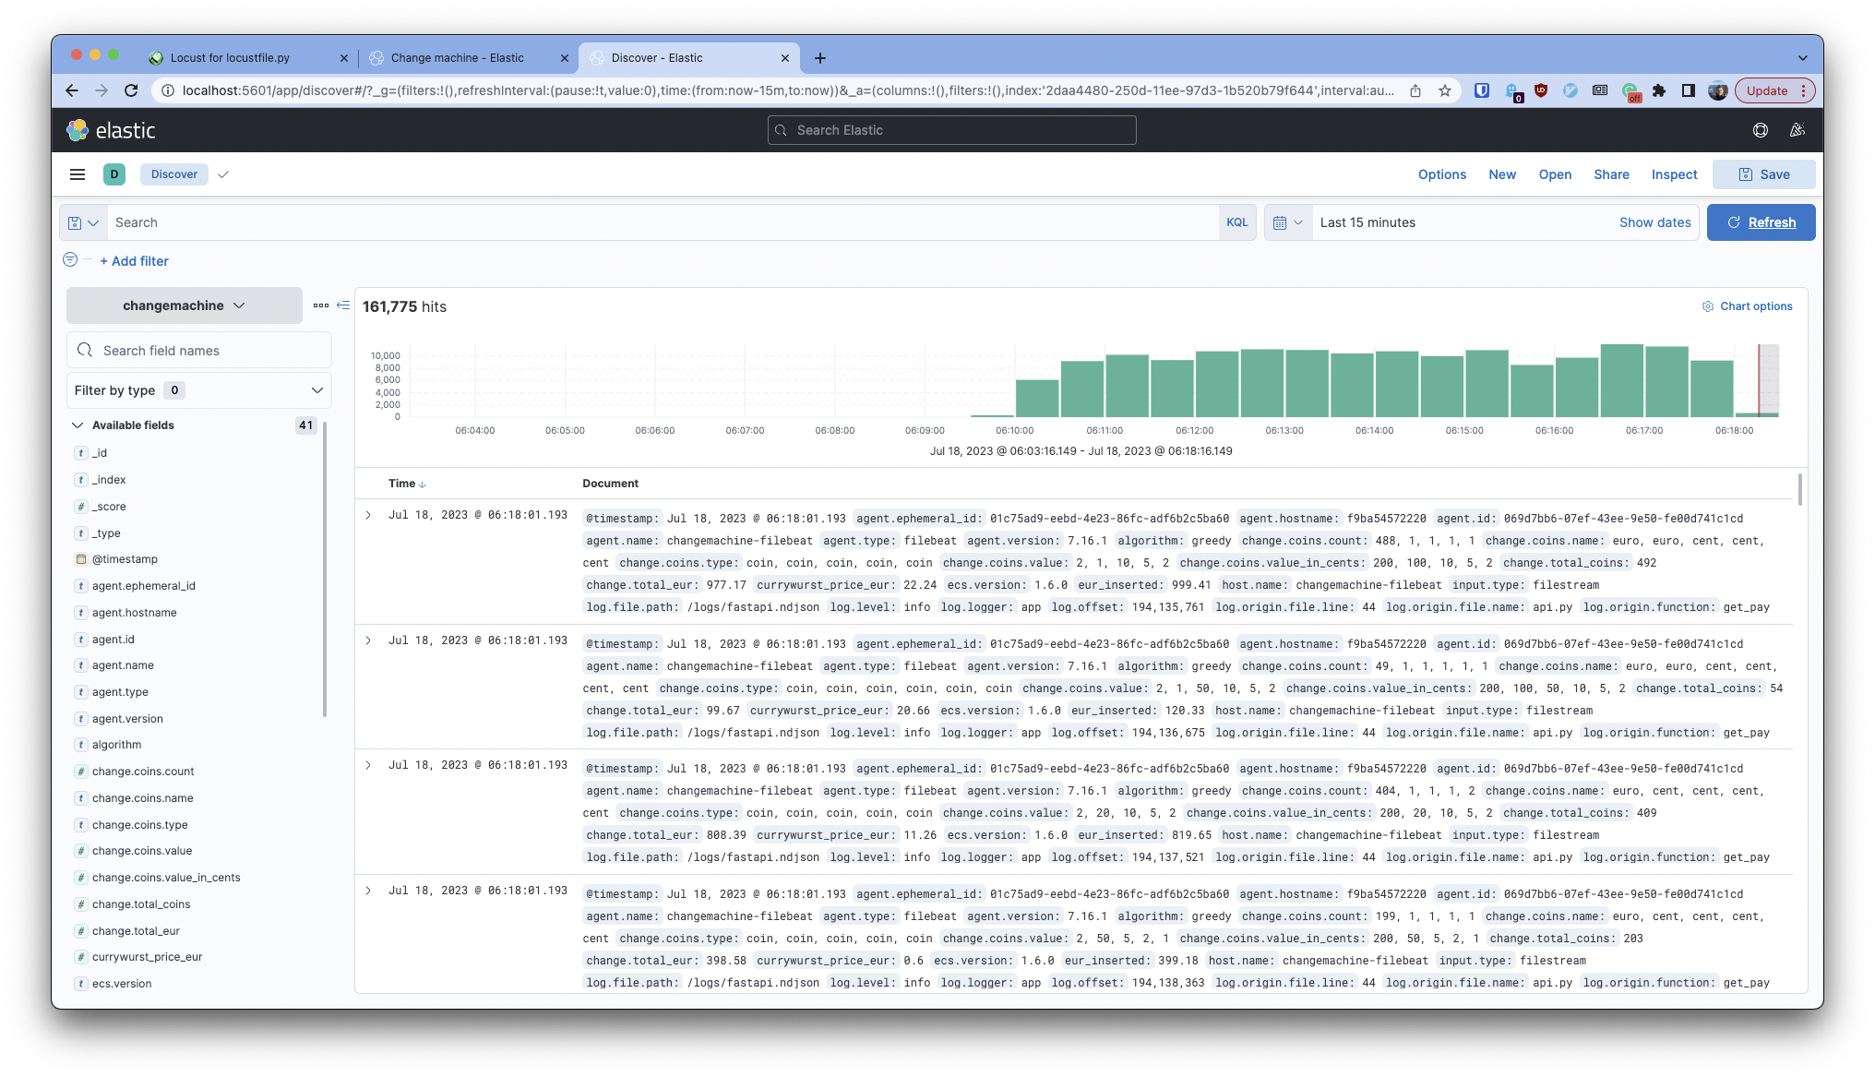Click site info icon in address bar

pos(167,90)
